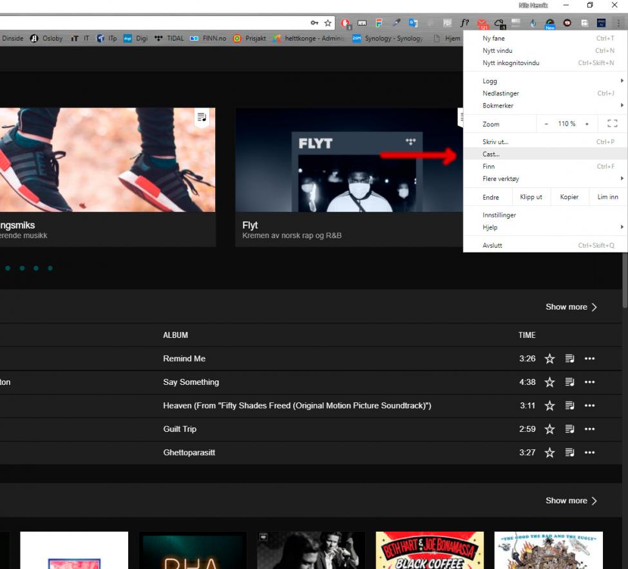
Task: Add Remind Me to favorites star
Action: (x=549, y=359)
